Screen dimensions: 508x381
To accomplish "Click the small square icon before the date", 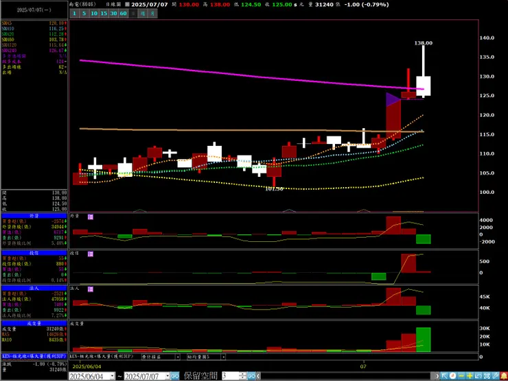I will tap(127, 5).
